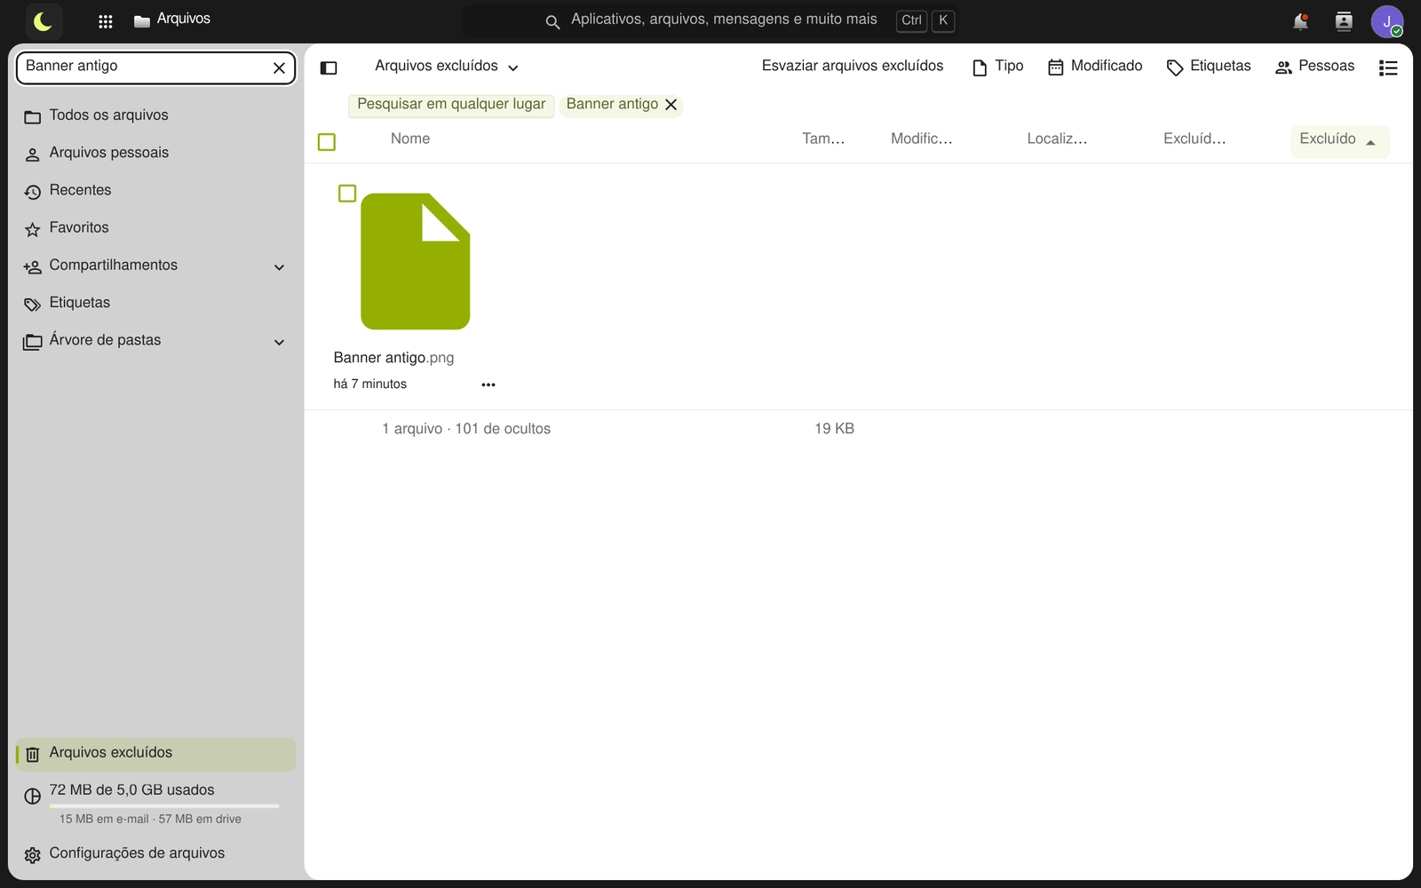The width and height of the screenshot is (1421, 888).
Task: Click 72 MB de 5,0 GB usados
Action: tap(131, 790)
